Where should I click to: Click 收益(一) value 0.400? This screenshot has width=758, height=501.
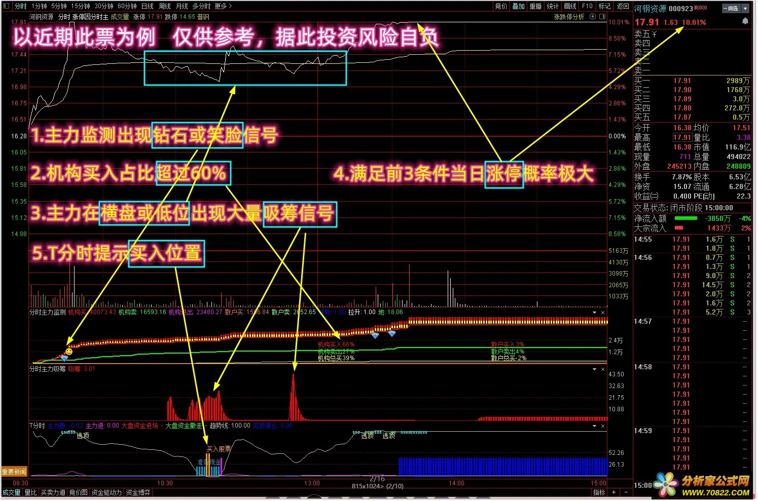click(x=682, y=196)
